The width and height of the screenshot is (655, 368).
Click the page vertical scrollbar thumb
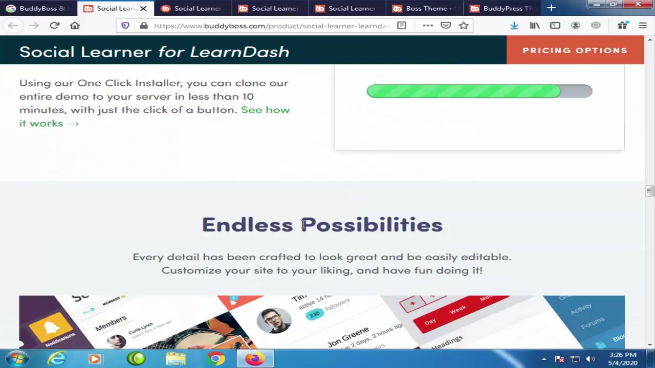point(649,191)
